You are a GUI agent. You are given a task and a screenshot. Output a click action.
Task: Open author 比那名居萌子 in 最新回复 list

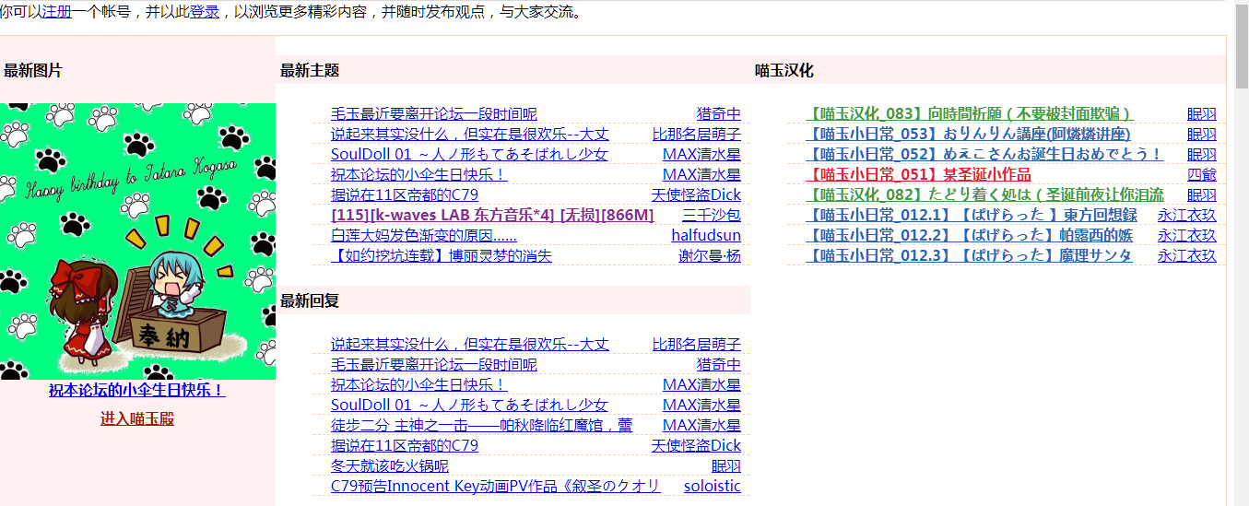697,345
